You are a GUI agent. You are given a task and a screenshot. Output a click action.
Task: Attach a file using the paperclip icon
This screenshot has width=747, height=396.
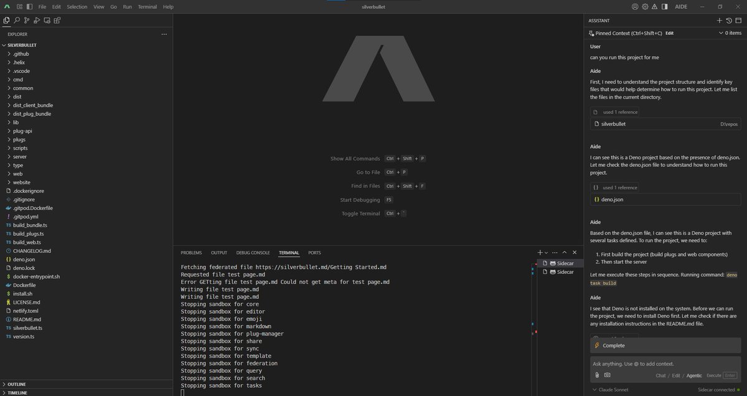(x=597, y=375)
